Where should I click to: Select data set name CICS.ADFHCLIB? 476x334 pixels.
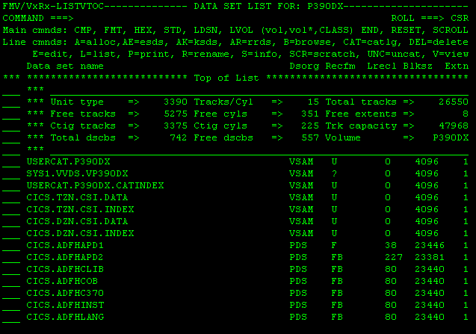65,269
